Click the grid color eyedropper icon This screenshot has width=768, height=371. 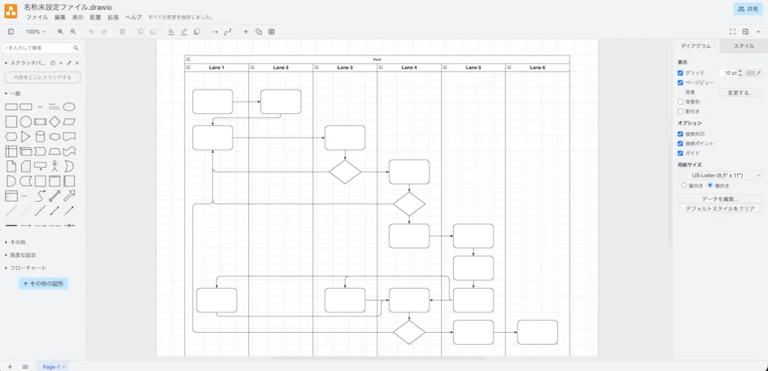coord(759,73)
